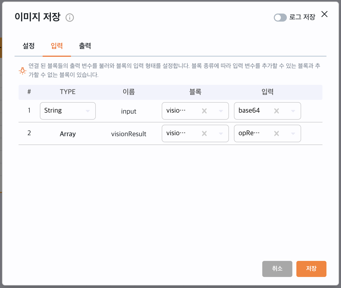
Task: Toggle the 로그 저장 switch
Action: 280,18
